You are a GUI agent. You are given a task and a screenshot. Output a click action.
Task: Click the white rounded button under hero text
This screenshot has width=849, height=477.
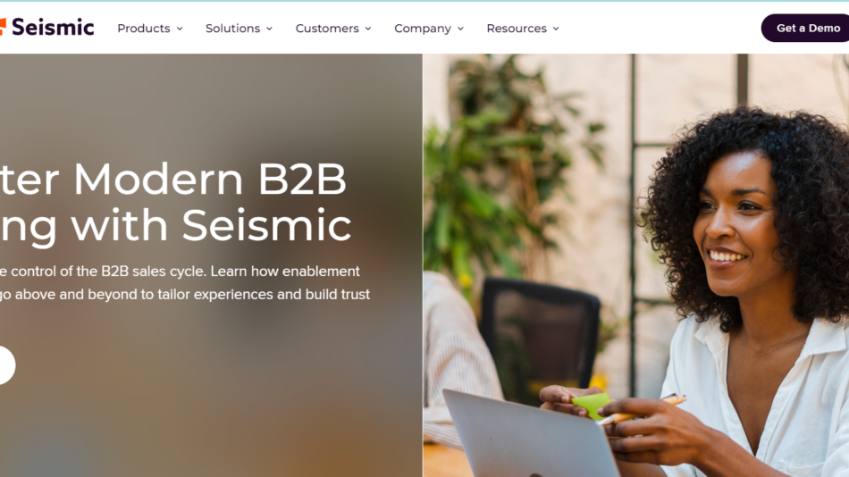[6, 365]
